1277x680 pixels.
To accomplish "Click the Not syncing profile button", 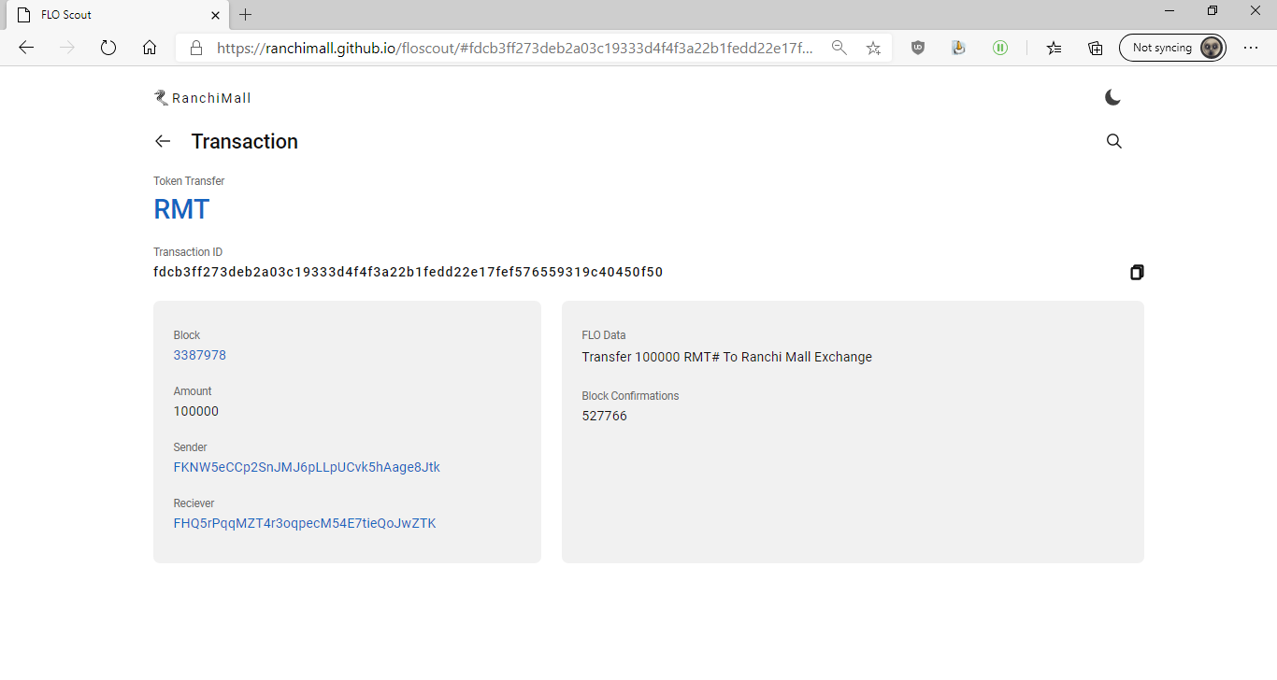I will [x=1172, y=48].
